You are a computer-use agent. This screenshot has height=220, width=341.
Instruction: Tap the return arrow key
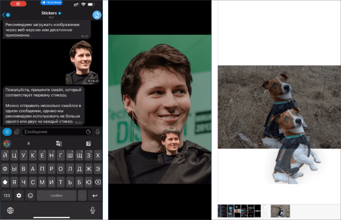pos(95,195)
